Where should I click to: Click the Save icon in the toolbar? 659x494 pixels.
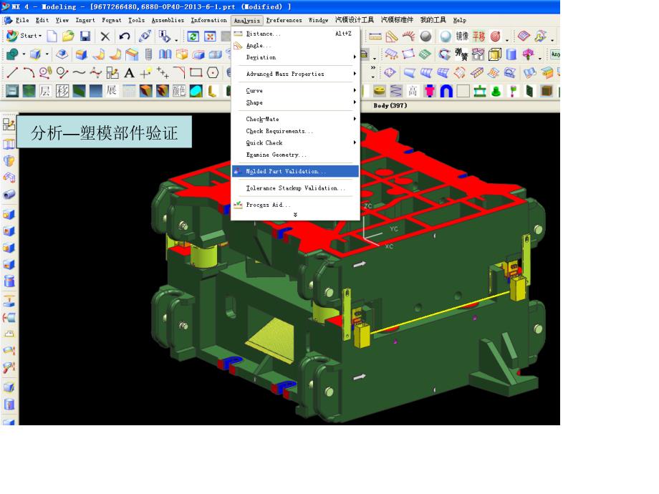tap(85, 36)
